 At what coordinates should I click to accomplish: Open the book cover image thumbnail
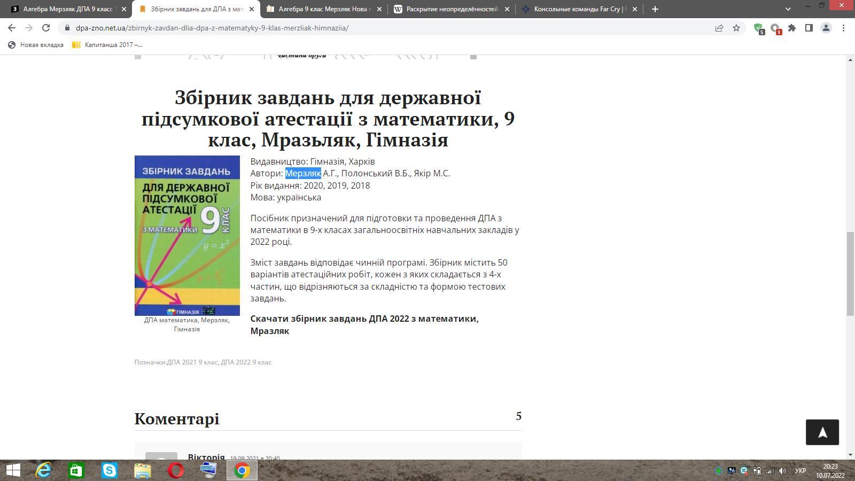(x=187, y=236)
